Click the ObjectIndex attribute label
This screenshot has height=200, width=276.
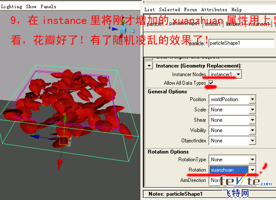coord(194,141)
